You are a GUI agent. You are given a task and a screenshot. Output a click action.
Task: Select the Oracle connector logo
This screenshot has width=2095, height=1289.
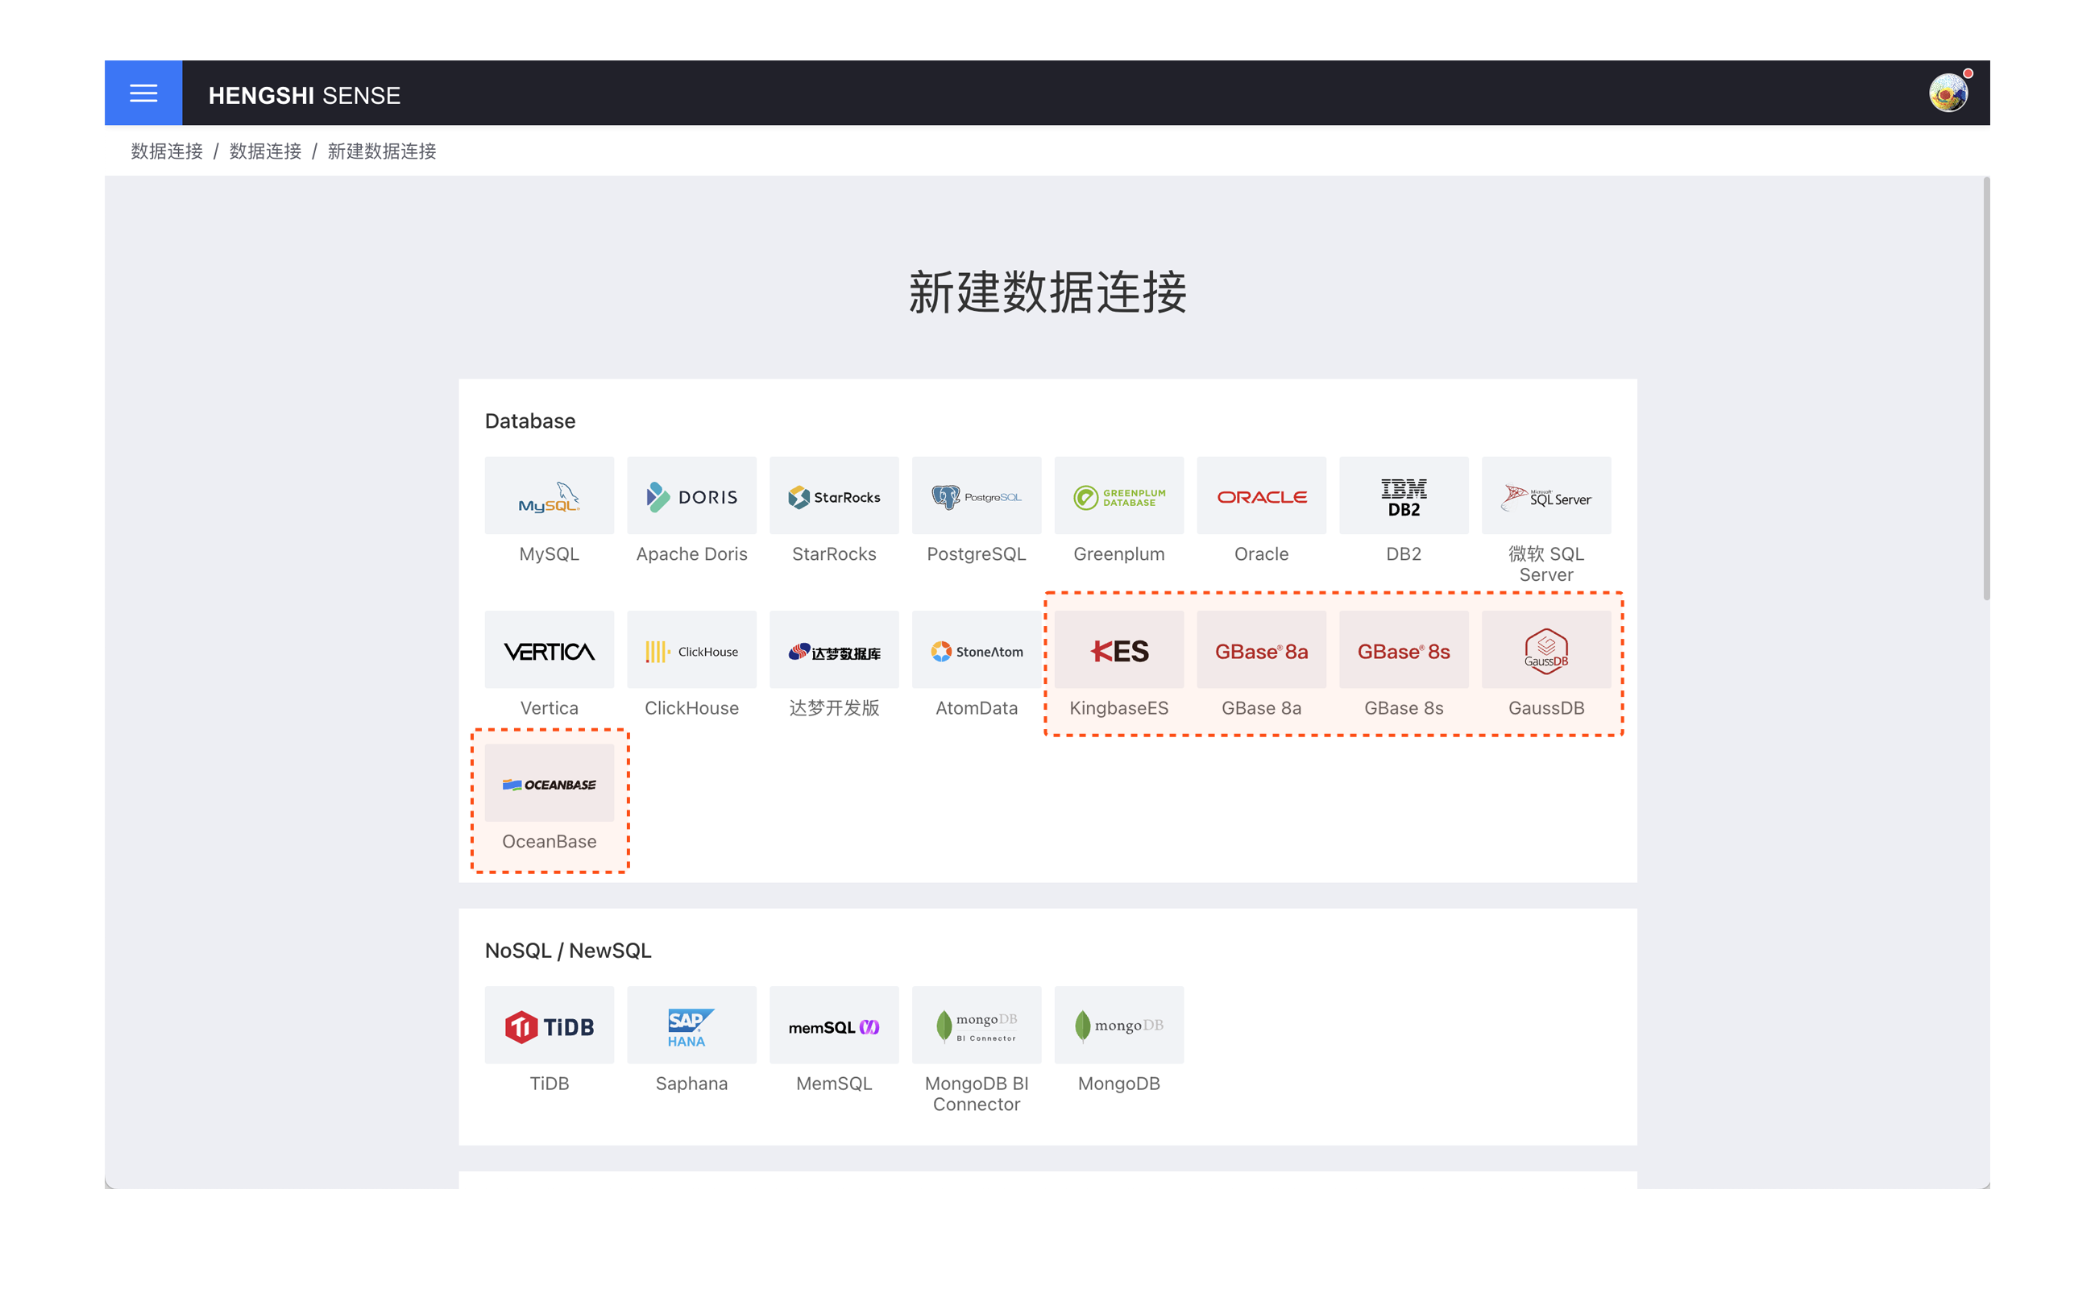[x=1261, y=495]
